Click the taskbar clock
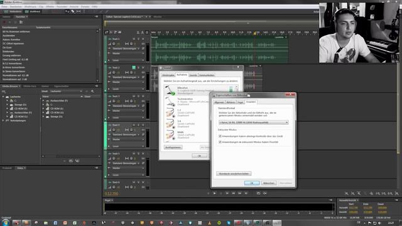 pyautogui.click(x=391, y=223)
